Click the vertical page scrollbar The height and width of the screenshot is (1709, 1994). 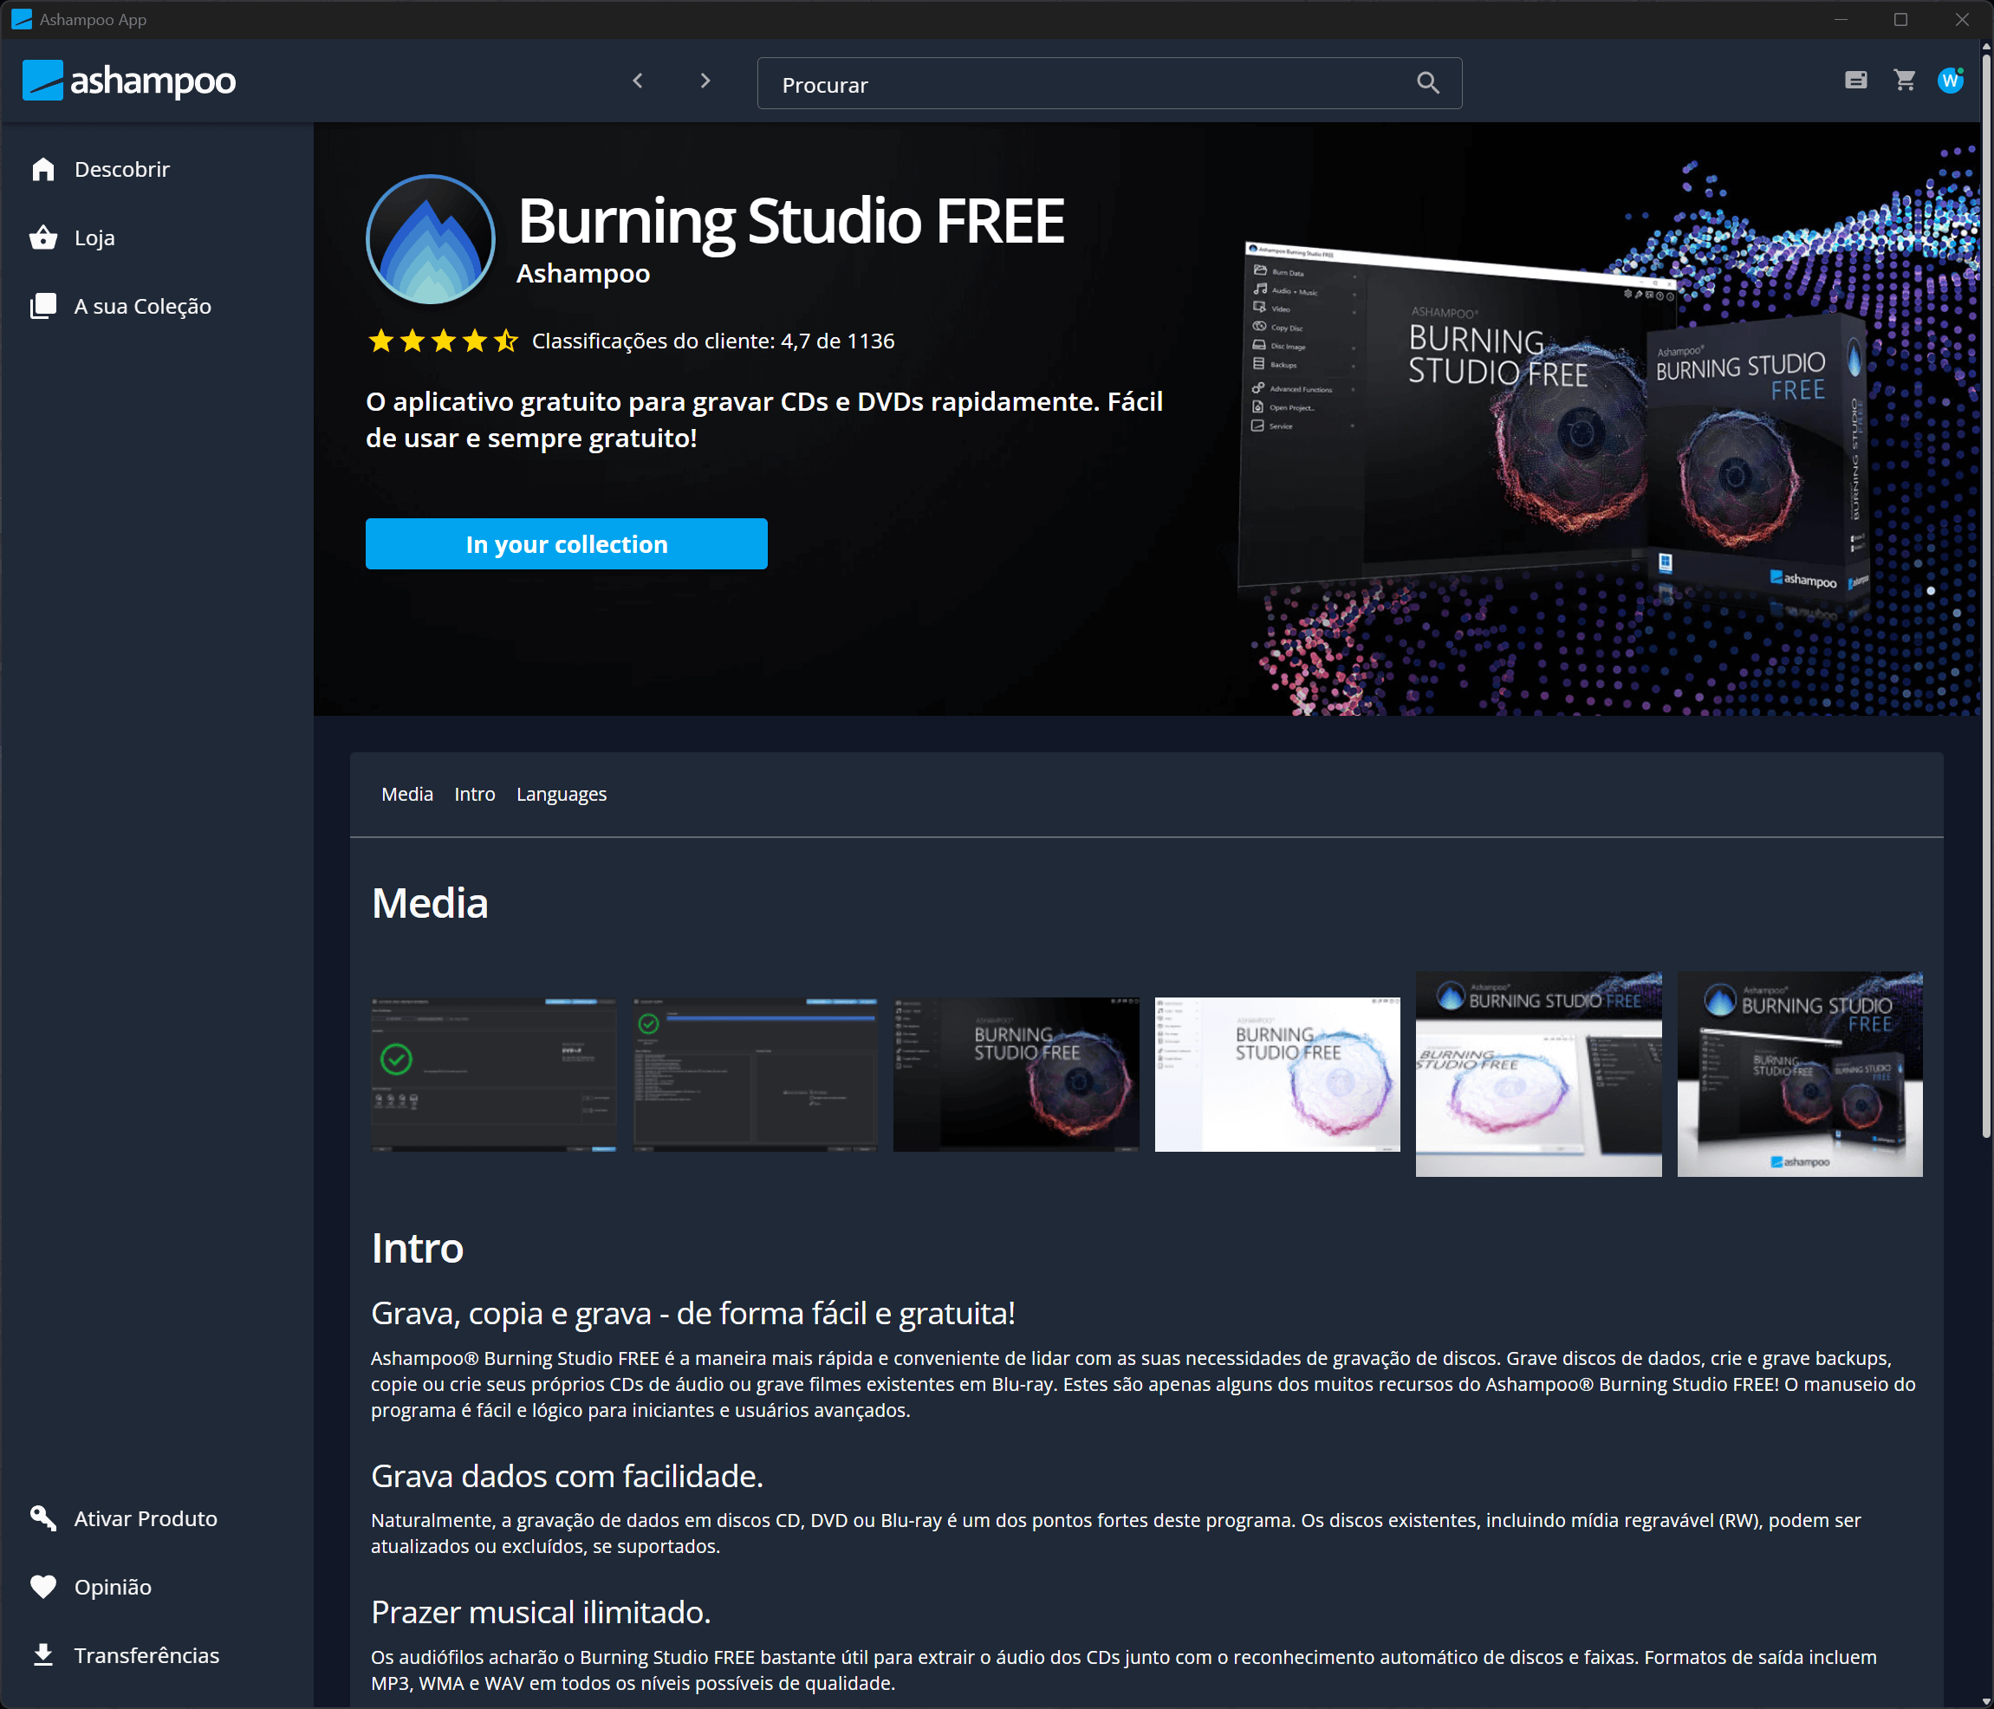coord(1985,596)
